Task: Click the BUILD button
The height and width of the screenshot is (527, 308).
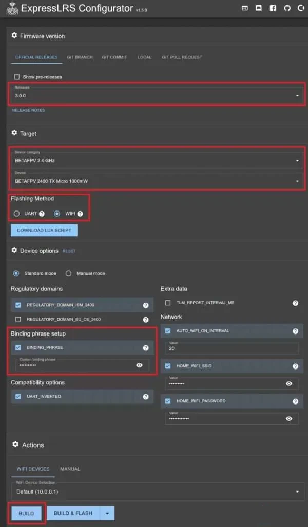Action: point(26,513)
